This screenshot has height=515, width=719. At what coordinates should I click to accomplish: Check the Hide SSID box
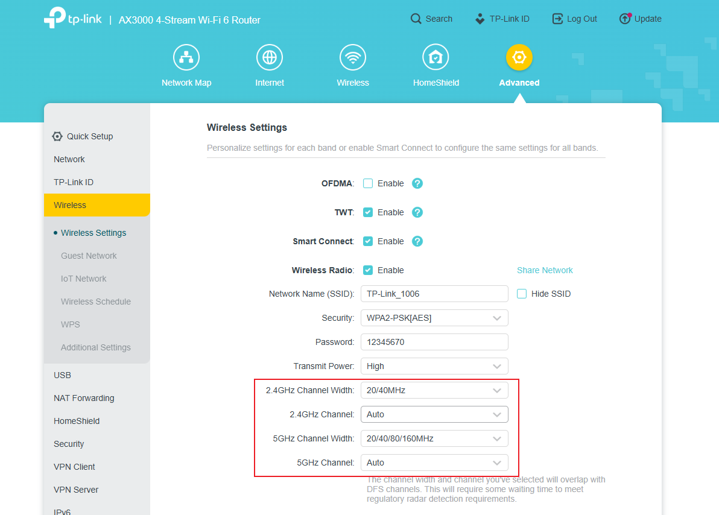[x=521, y=294]
